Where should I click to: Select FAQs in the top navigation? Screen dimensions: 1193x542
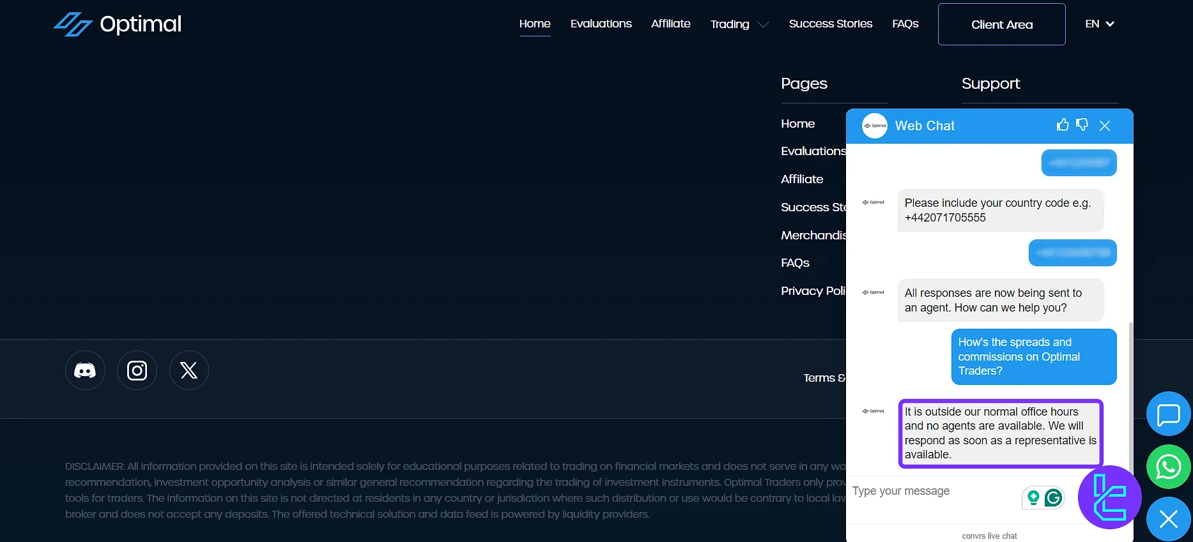[x=905, y=24]
